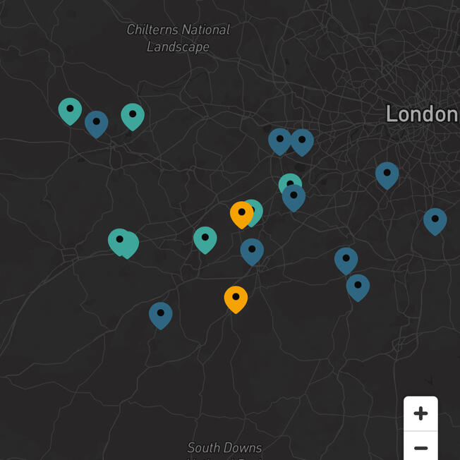Select right marker of side-by-side blue pair
This screenshot has width=460, height=460.
(302, 141)
